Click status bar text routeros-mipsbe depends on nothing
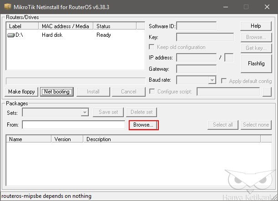 pyautogui.click(x=46, y=196)
